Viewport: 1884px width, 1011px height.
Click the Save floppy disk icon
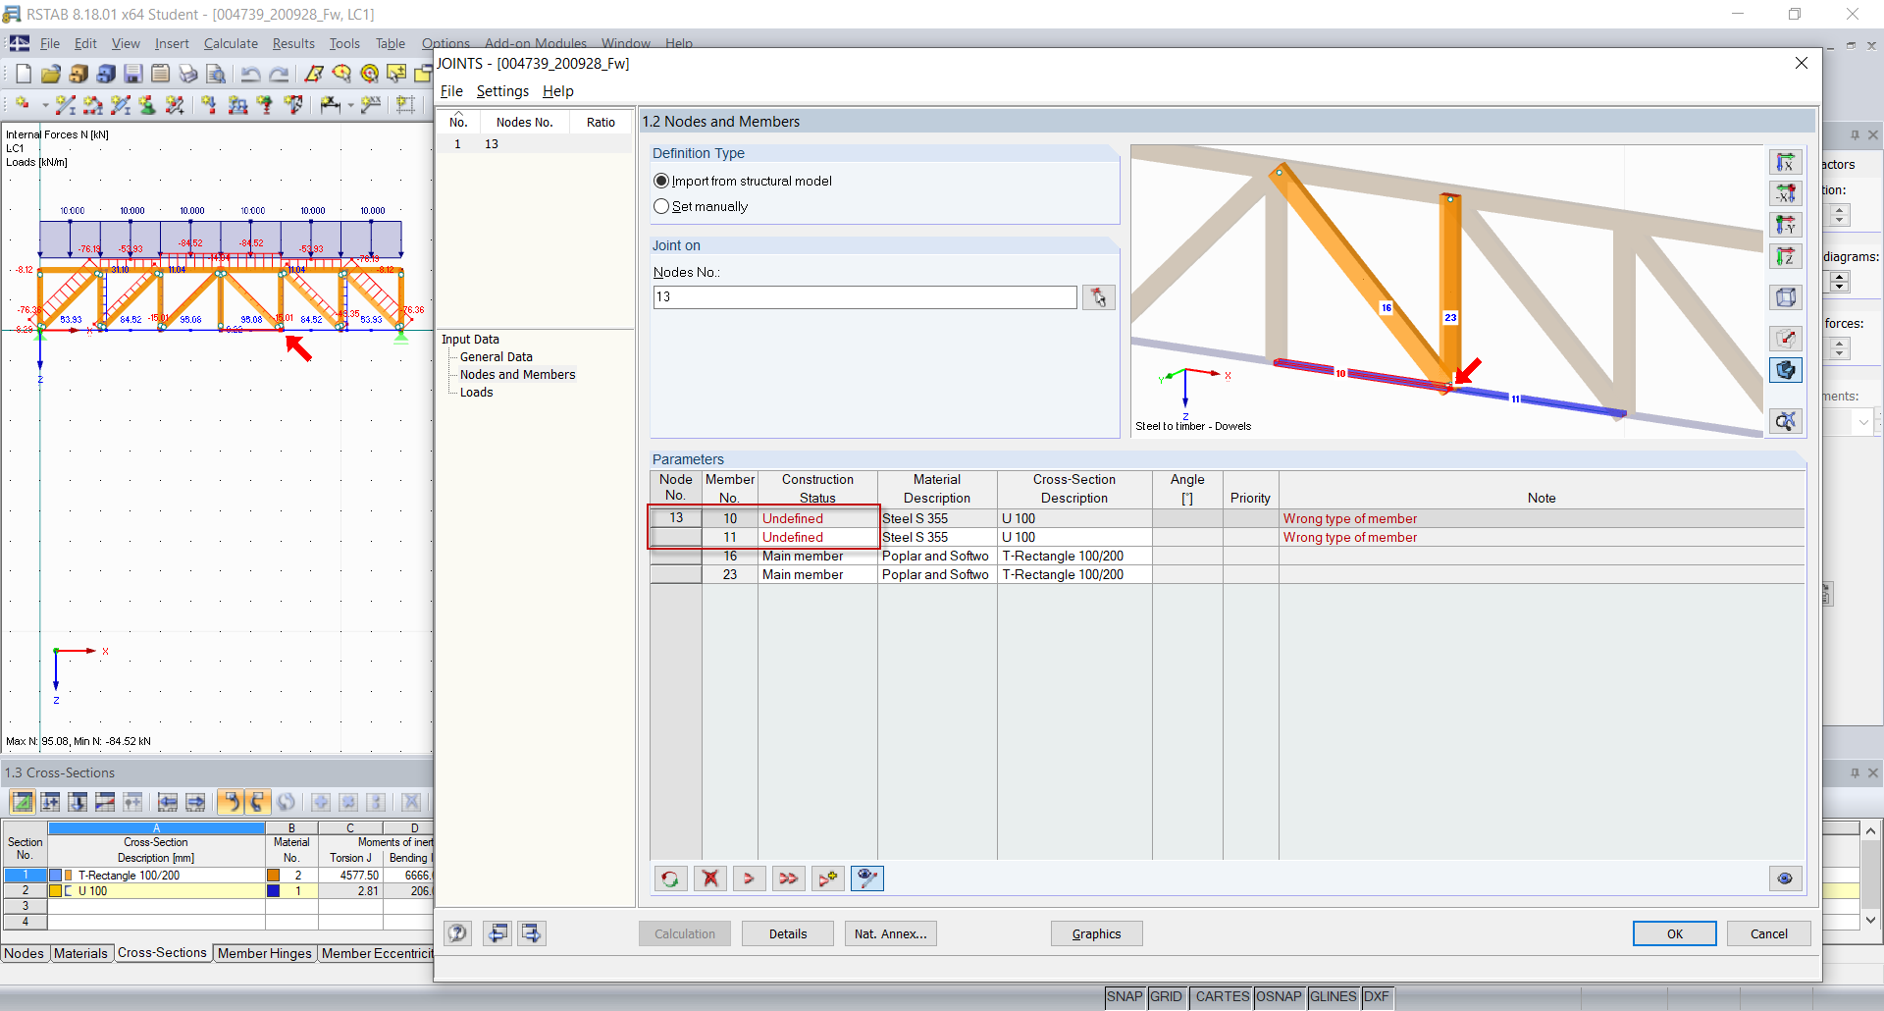point(133,74)
